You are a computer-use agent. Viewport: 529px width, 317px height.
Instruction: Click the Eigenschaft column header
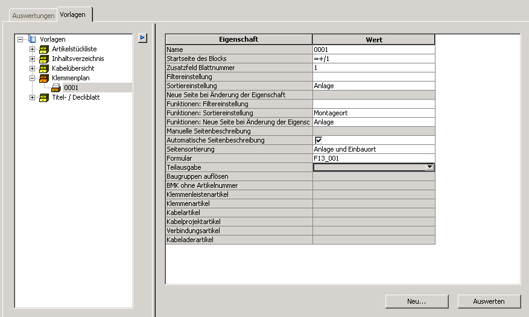pyautogui.click(x=238, y=39)
